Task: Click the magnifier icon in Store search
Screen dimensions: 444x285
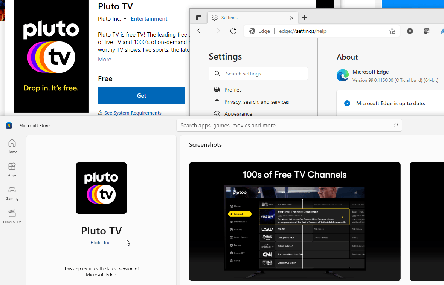Action: point(395,125)
